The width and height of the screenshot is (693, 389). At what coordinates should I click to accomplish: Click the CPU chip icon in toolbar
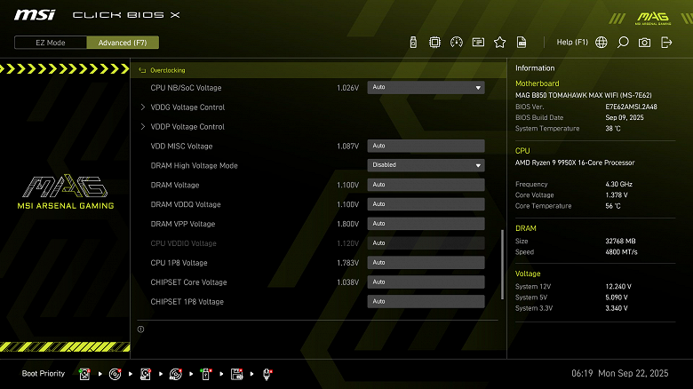click(434, 43)
